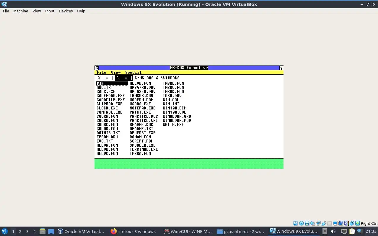The height and width of the screenshot is (236, 378).
Task: Select CARDFILE.EXE in file list
Action: coord(111,100)
